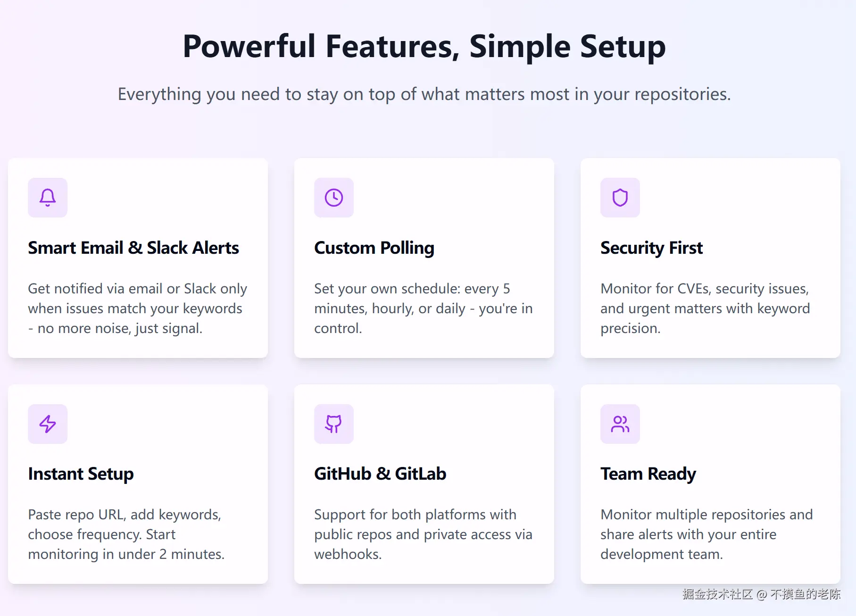Click the "Support for both platforms" description
The height and width of the screenshot is (616, 856).
tap(423, 534)
